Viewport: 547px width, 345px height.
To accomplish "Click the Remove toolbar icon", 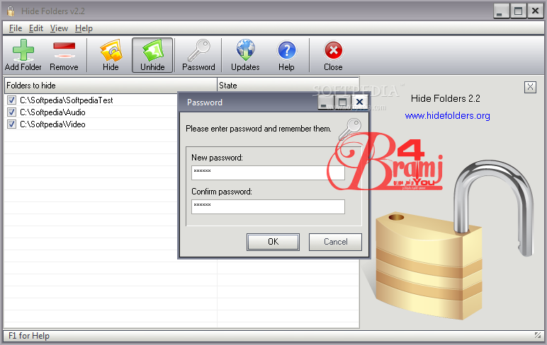I will pos(64,52).
